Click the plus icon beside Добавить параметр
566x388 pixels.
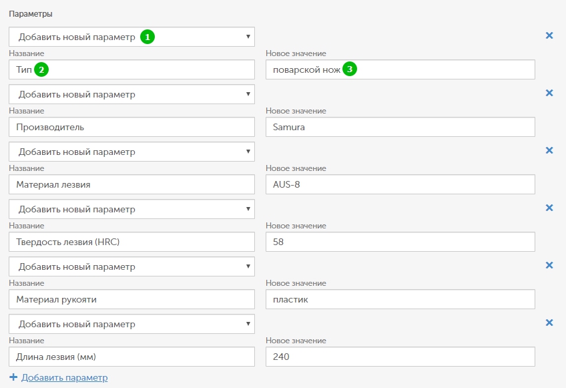pos(13,377)
